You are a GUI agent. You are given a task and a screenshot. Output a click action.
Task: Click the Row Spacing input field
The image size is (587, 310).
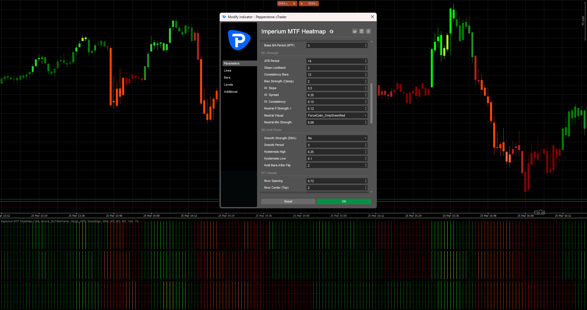pyautogui.click(x=334, y=181)
